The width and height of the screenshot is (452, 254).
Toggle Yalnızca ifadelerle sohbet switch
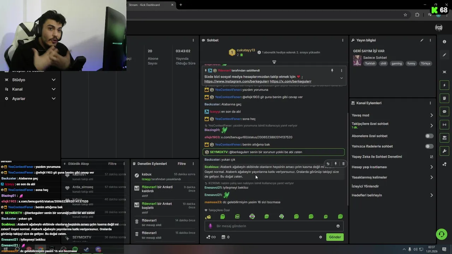coord(429,146)
